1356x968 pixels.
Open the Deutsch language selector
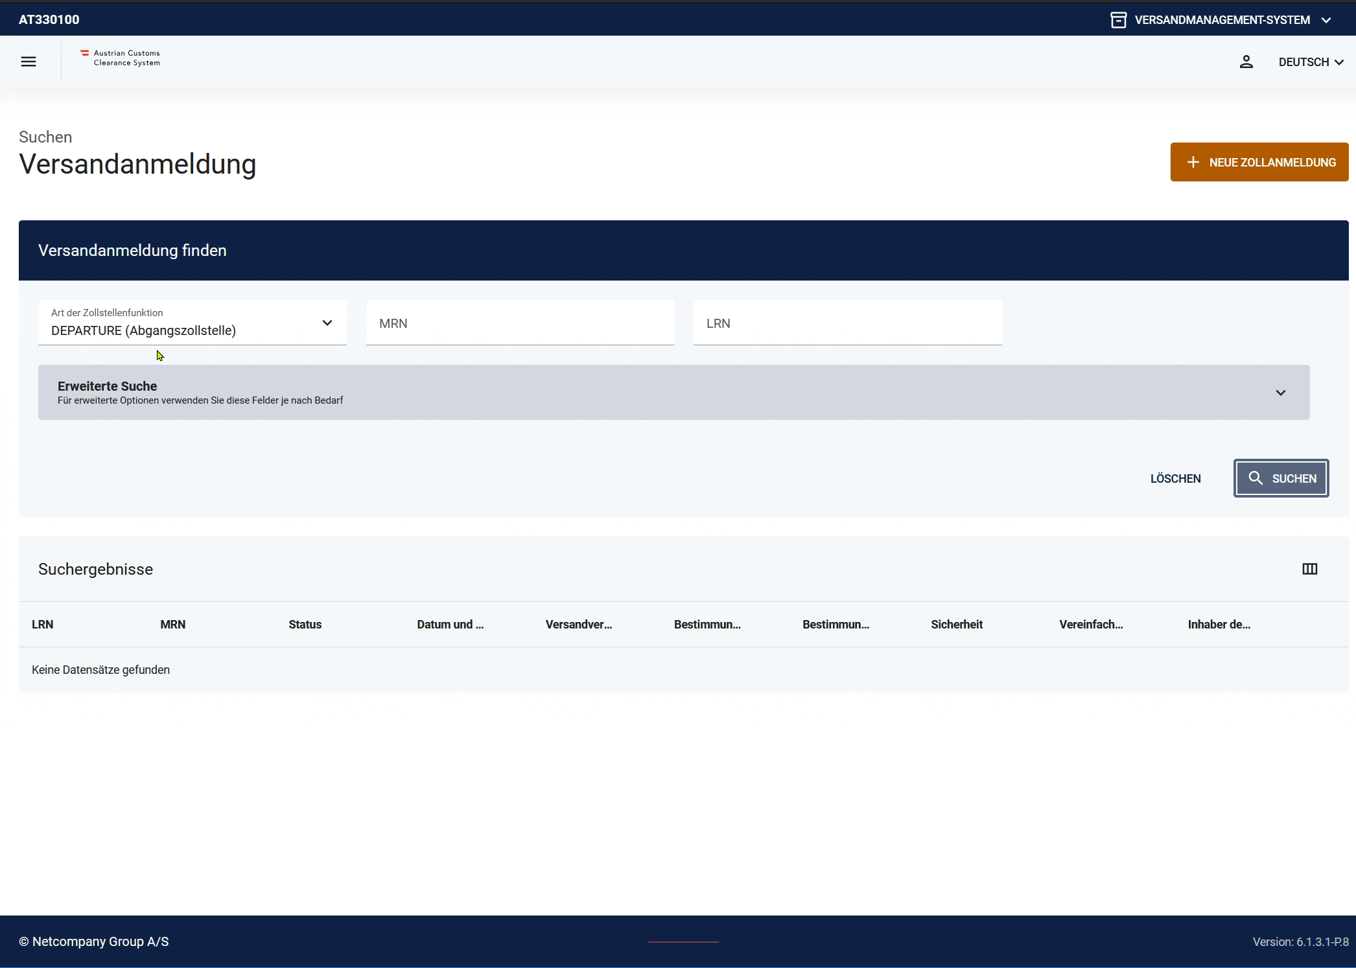pyautogui.click(x=1311, y=62)
